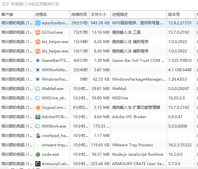
Task: Select the WXWorkWe process name
Action: pos(55,70)
